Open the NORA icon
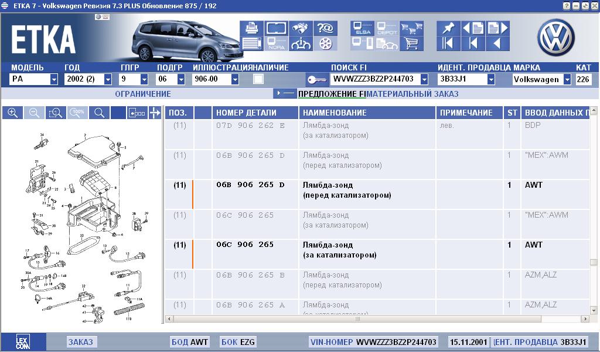 (x=277, y=43)
